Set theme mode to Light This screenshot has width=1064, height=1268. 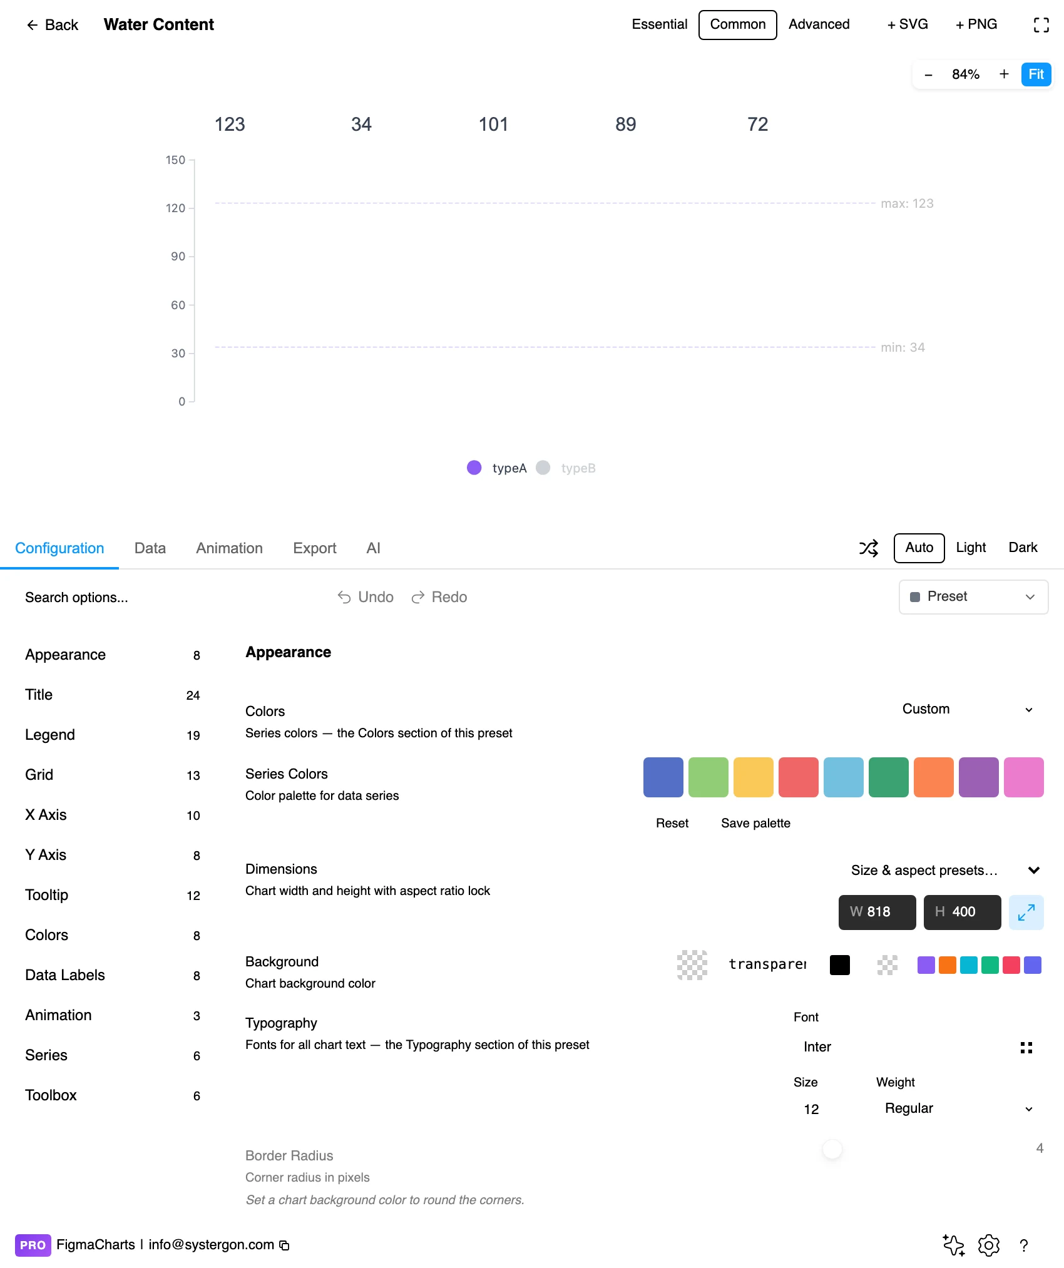tap(971, 548)
